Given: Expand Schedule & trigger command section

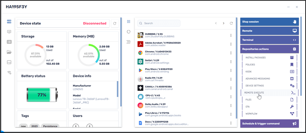Looking at the screenshot, I should pos(269,124).
